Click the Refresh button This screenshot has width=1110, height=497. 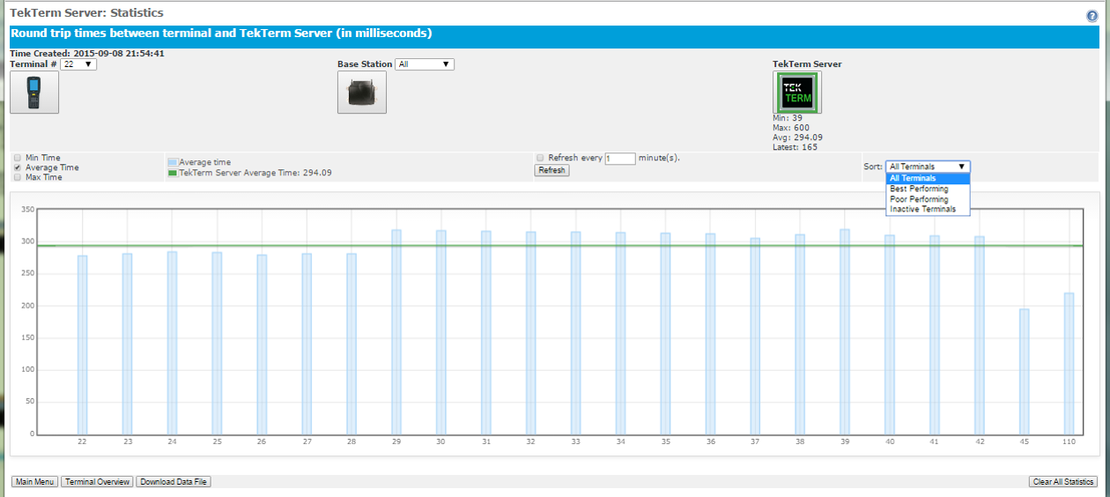tap(552, 170)
